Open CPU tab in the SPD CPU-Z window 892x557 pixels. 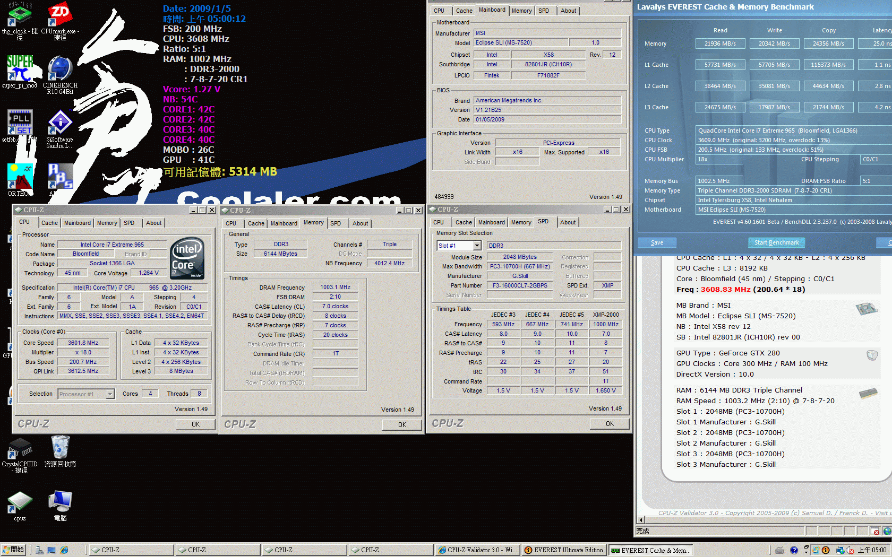[439, 222]
